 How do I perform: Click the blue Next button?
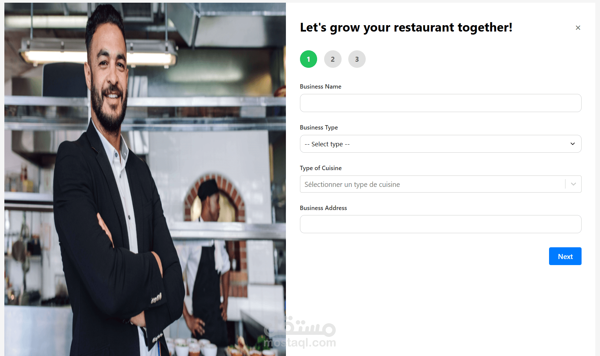[x=565, y=256]
